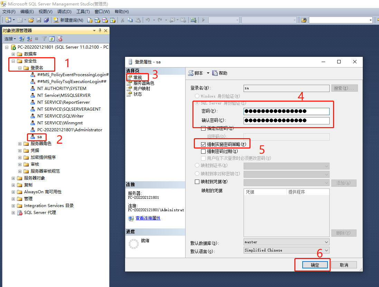Image resolution: width=379 pixels, height=287 pixels.
Task: Select 映射到证书 radio button
Action: click(x=197, y=165)
